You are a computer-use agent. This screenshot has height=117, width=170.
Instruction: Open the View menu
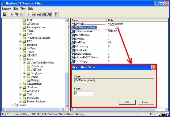(23, 9)
